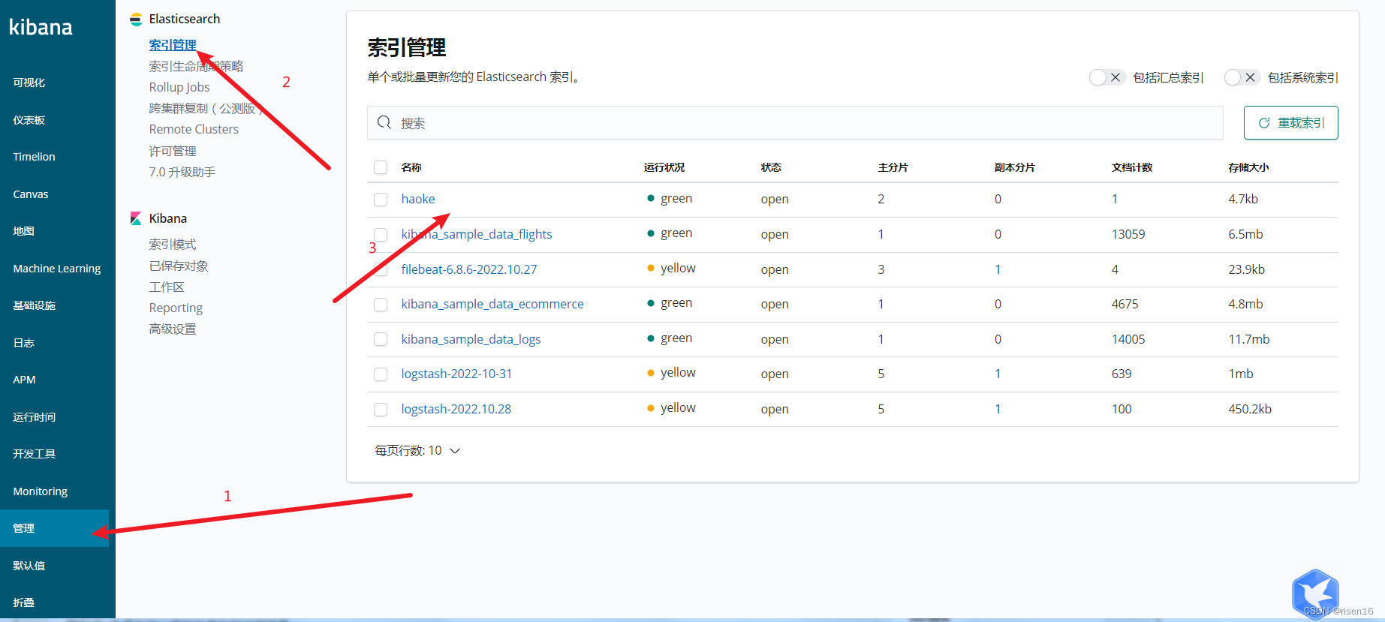The height and width of the screenshot is (622, 1385).
Task: Open 开发工具 in the sidebar
Action: pos(35,454)
